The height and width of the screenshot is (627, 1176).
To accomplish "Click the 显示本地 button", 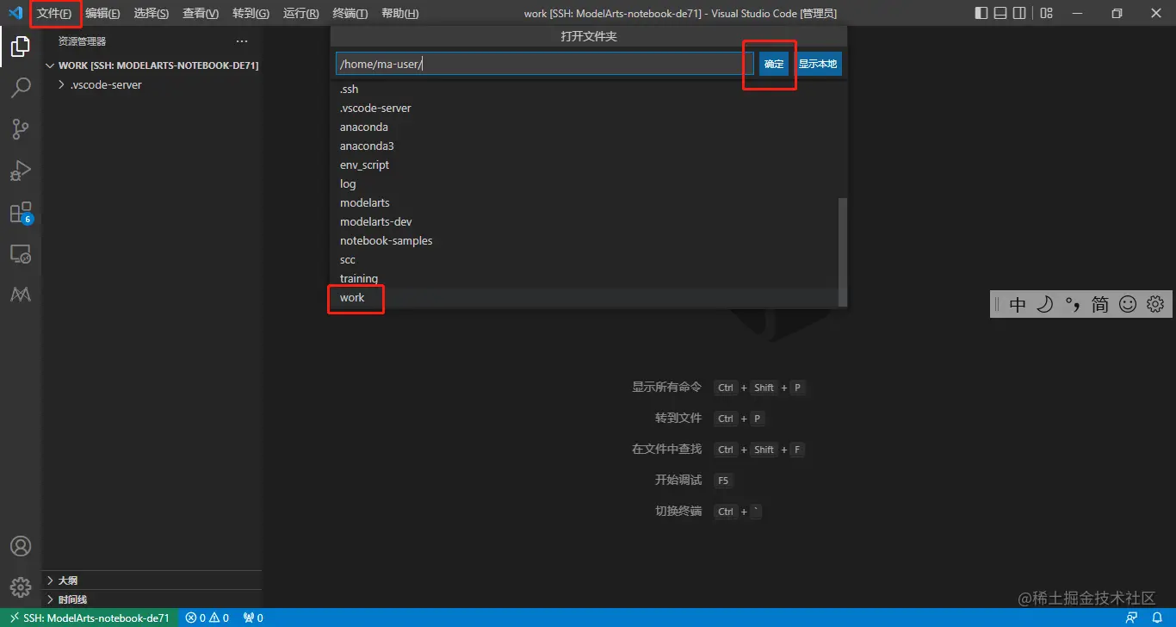I will click(x=817, y=64).
